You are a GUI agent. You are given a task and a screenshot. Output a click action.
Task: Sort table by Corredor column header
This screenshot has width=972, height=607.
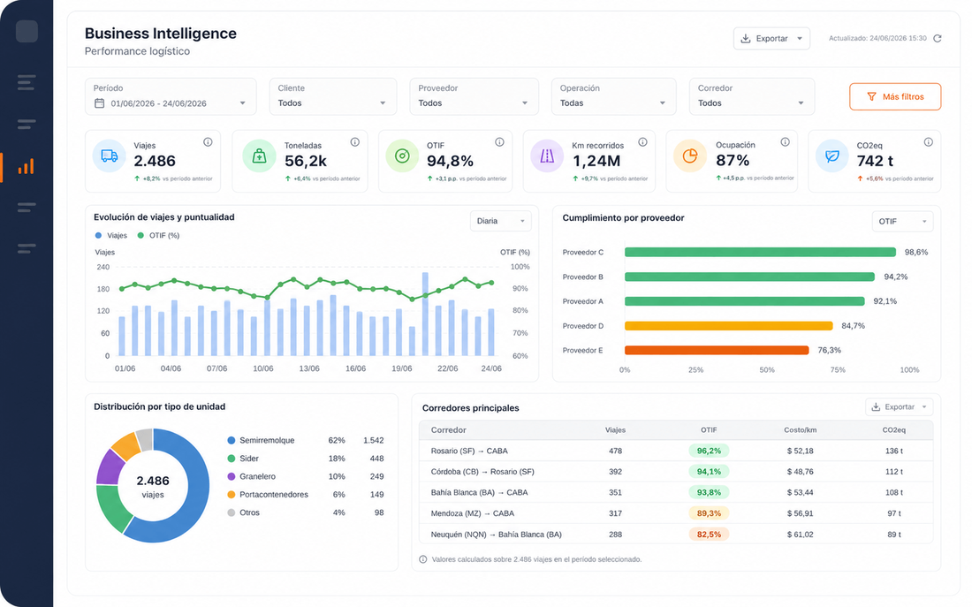[x=448, y=429]
